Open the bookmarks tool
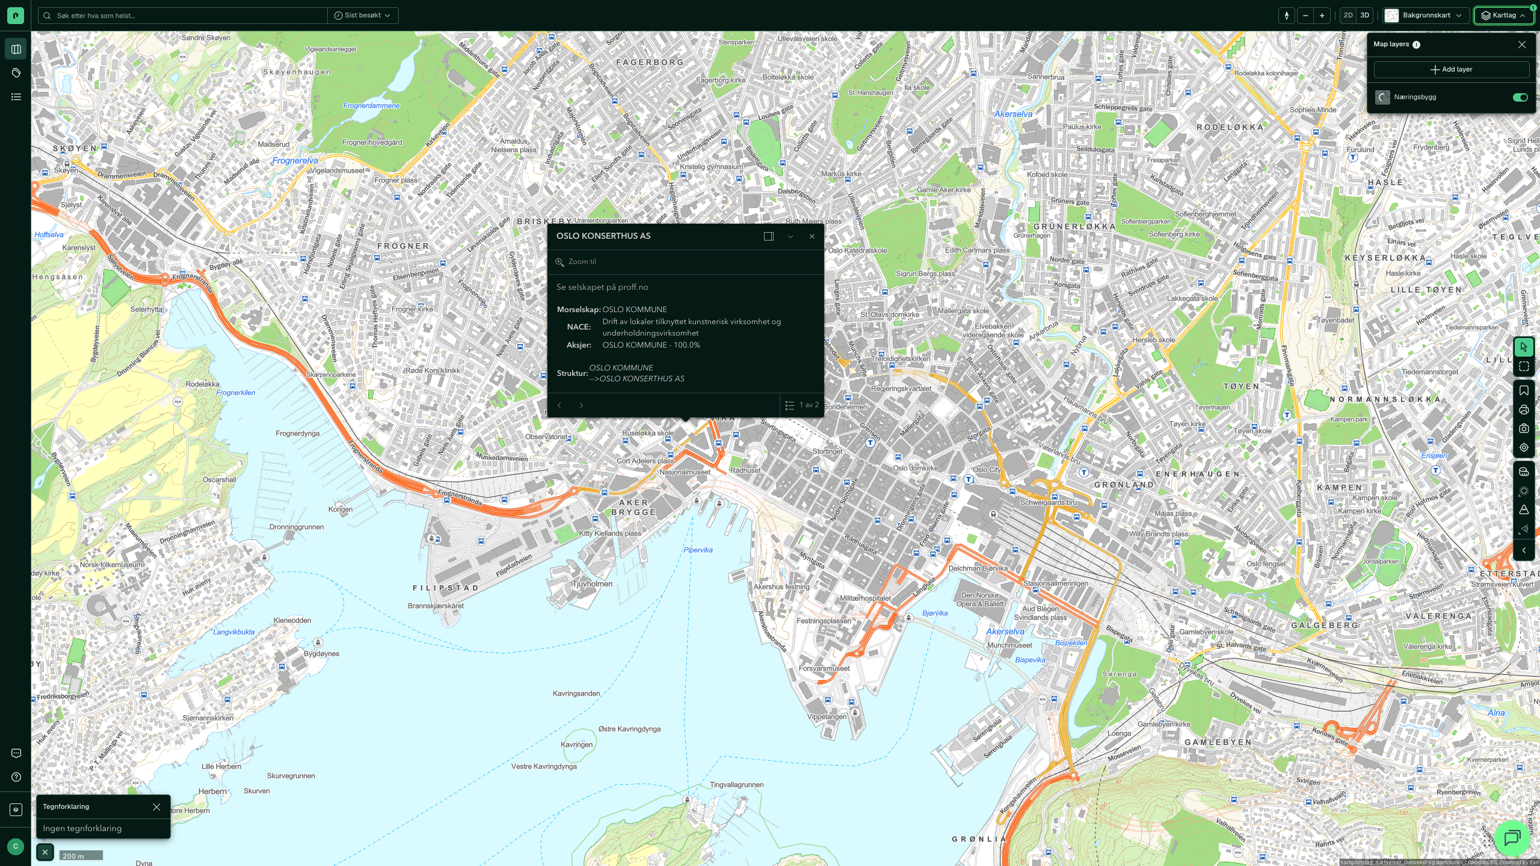 (x=1524, y=391)
